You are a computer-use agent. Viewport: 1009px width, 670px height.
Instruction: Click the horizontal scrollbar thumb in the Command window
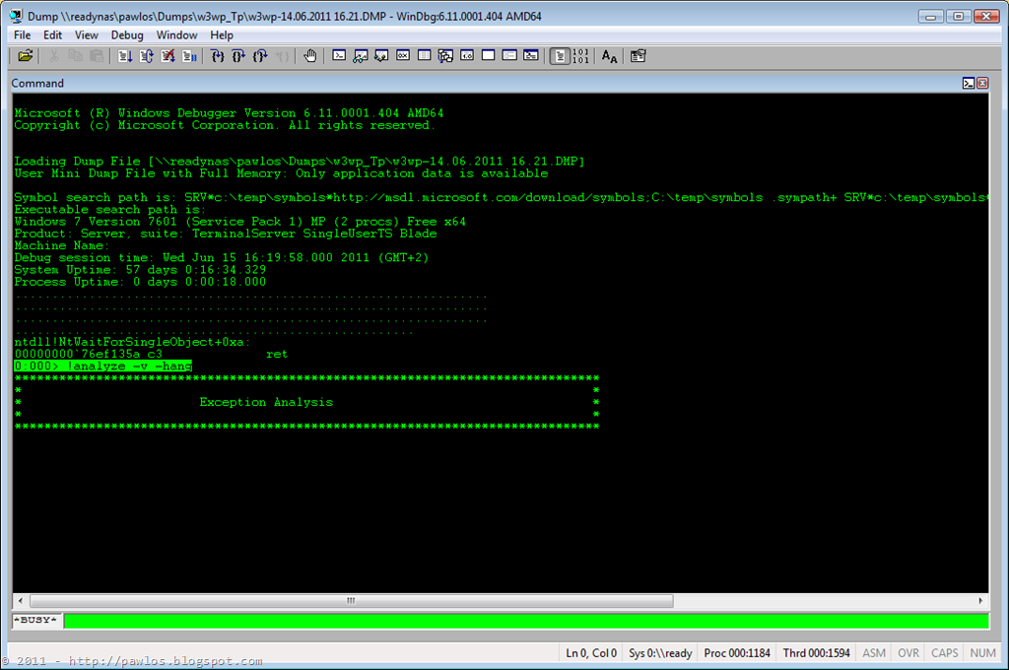tap(352, 600)
